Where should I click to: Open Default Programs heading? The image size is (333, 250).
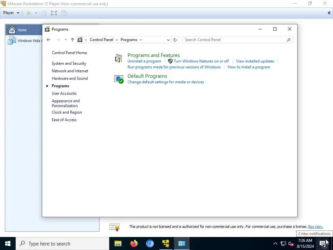tap(147, 76)
